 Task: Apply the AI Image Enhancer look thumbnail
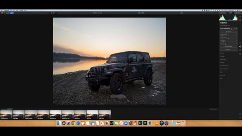pos(6,114)
